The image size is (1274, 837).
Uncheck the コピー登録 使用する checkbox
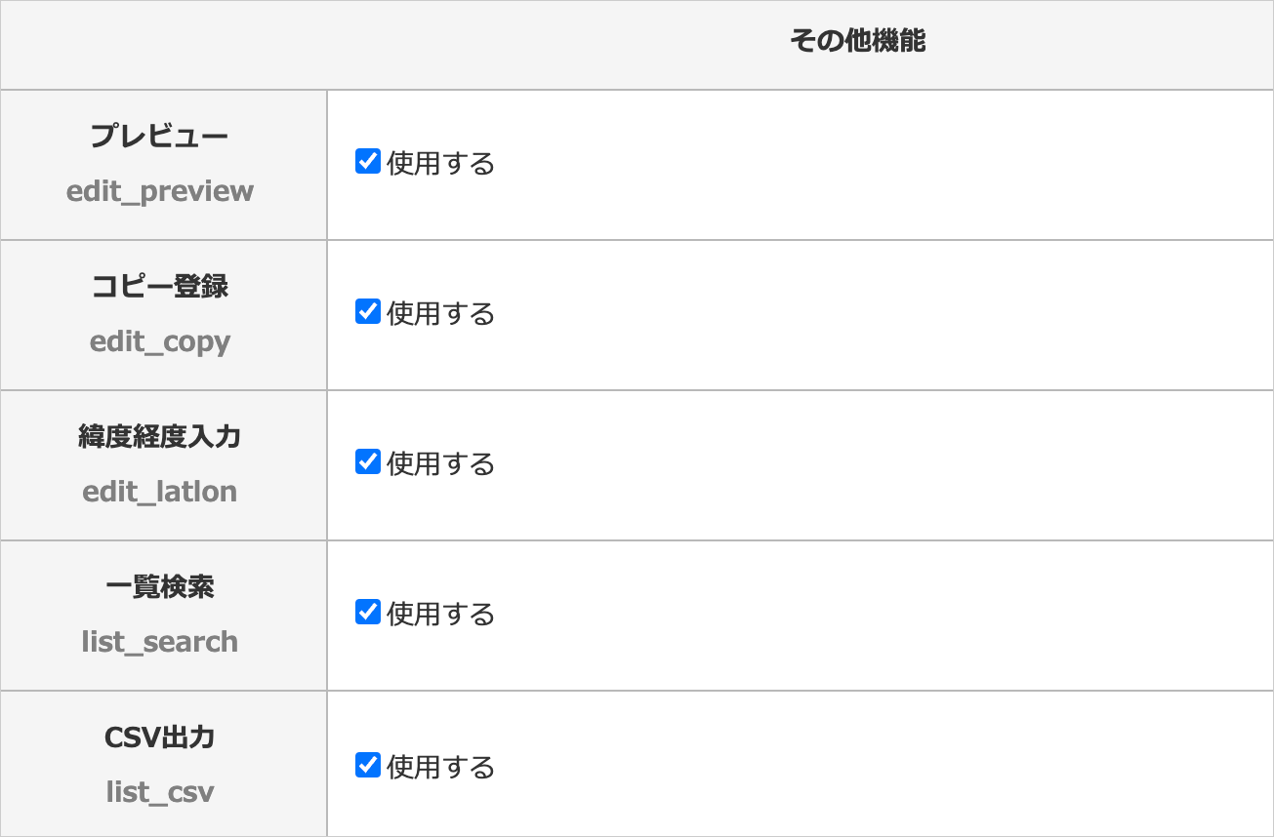pos(368,311)
